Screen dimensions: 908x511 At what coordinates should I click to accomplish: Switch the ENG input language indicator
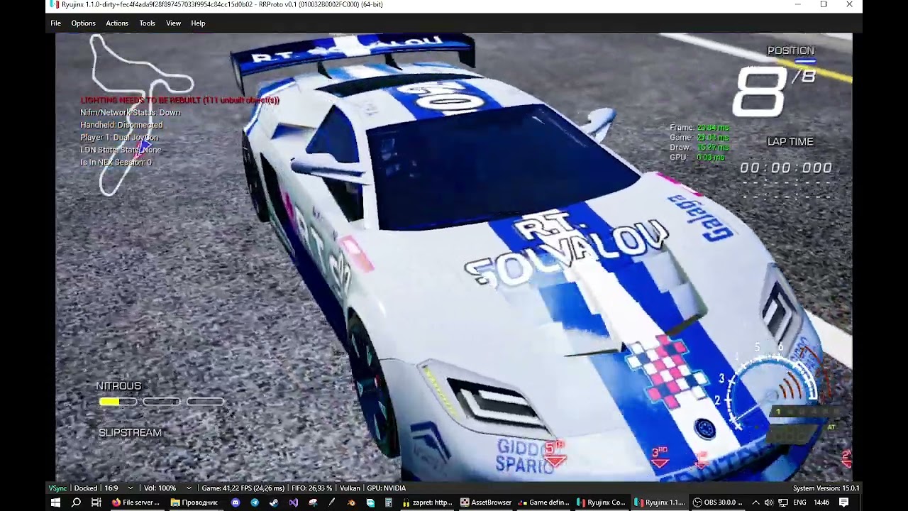pyautogui.click(x=799, y=502)
